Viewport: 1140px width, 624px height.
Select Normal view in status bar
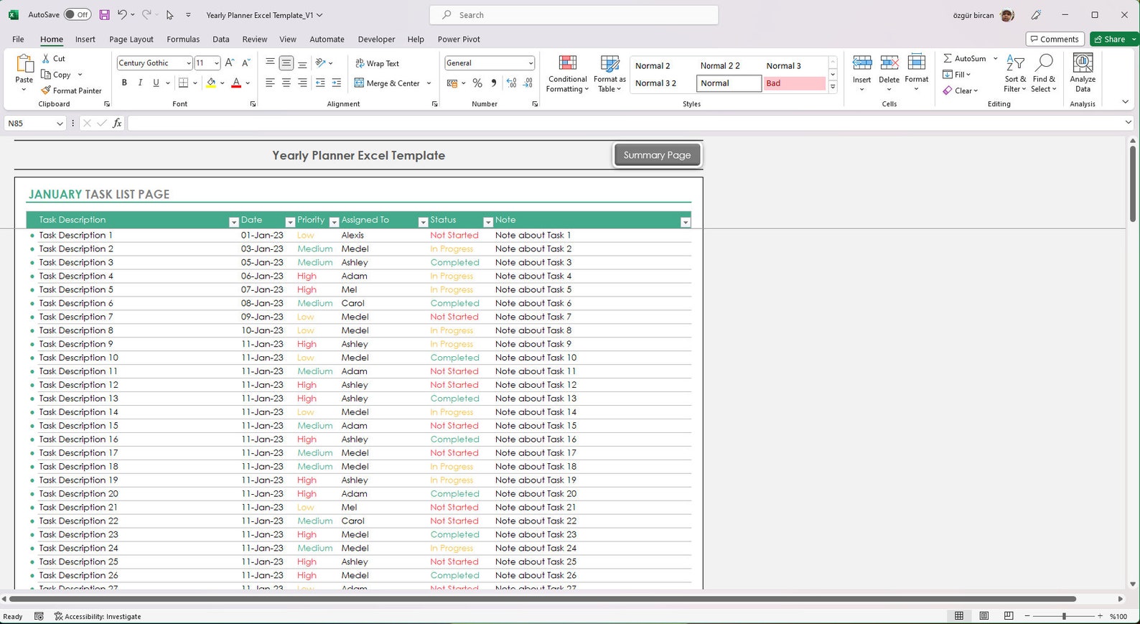pos(959,616)
